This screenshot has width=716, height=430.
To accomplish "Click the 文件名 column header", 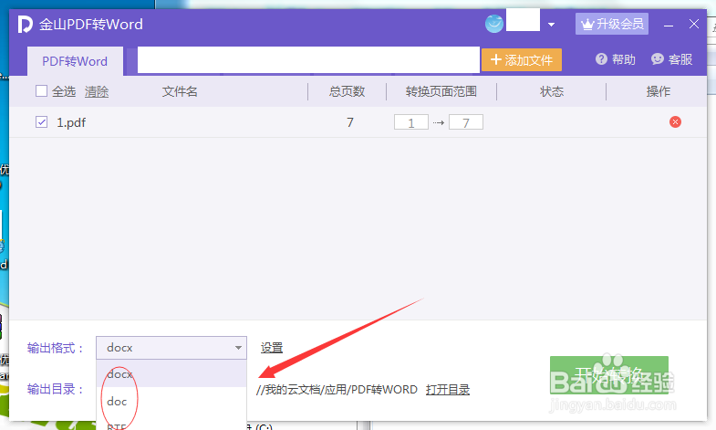I will coord(180,91).
